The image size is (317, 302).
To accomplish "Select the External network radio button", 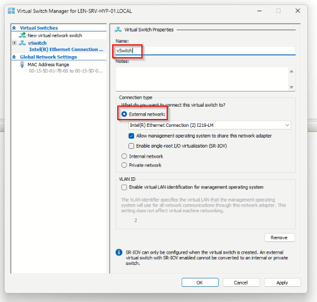I will [x=124, y=115].
